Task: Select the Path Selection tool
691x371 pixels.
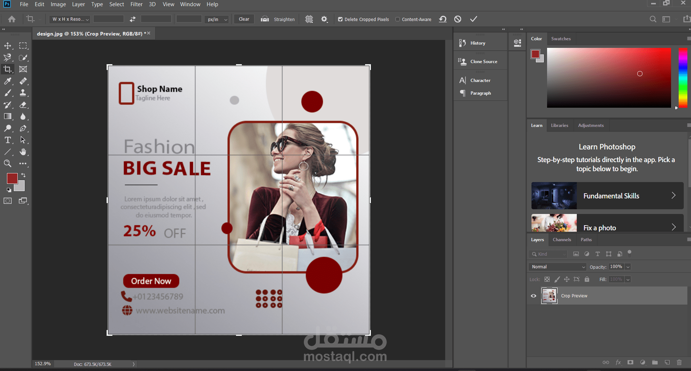Action: point(23,140)
